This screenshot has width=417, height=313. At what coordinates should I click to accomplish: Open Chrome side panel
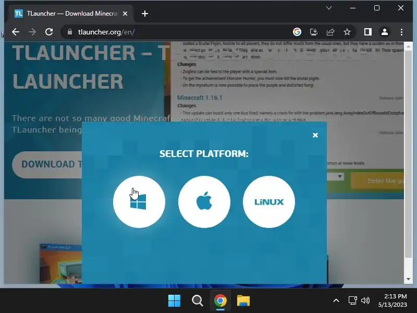pyautogui.click(x=368, y=32)
